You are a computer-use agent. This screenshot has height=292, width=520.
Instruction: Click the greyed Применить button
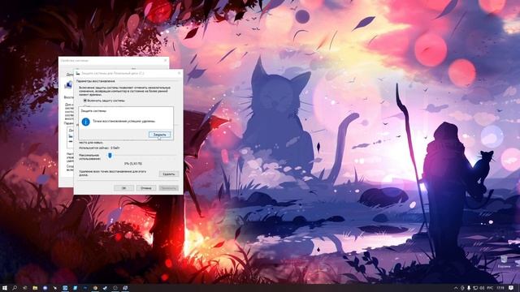[168, 187]
